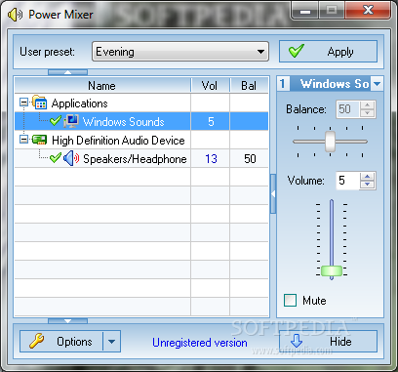
Task: Open the Unregistered version link
Action: pos(200,343)
